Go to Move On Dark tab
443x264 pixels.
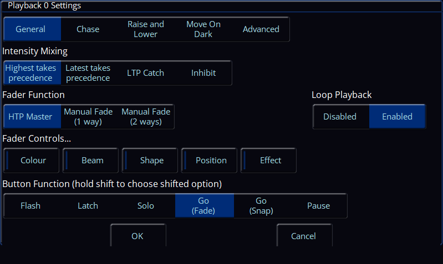click(203, 29)
